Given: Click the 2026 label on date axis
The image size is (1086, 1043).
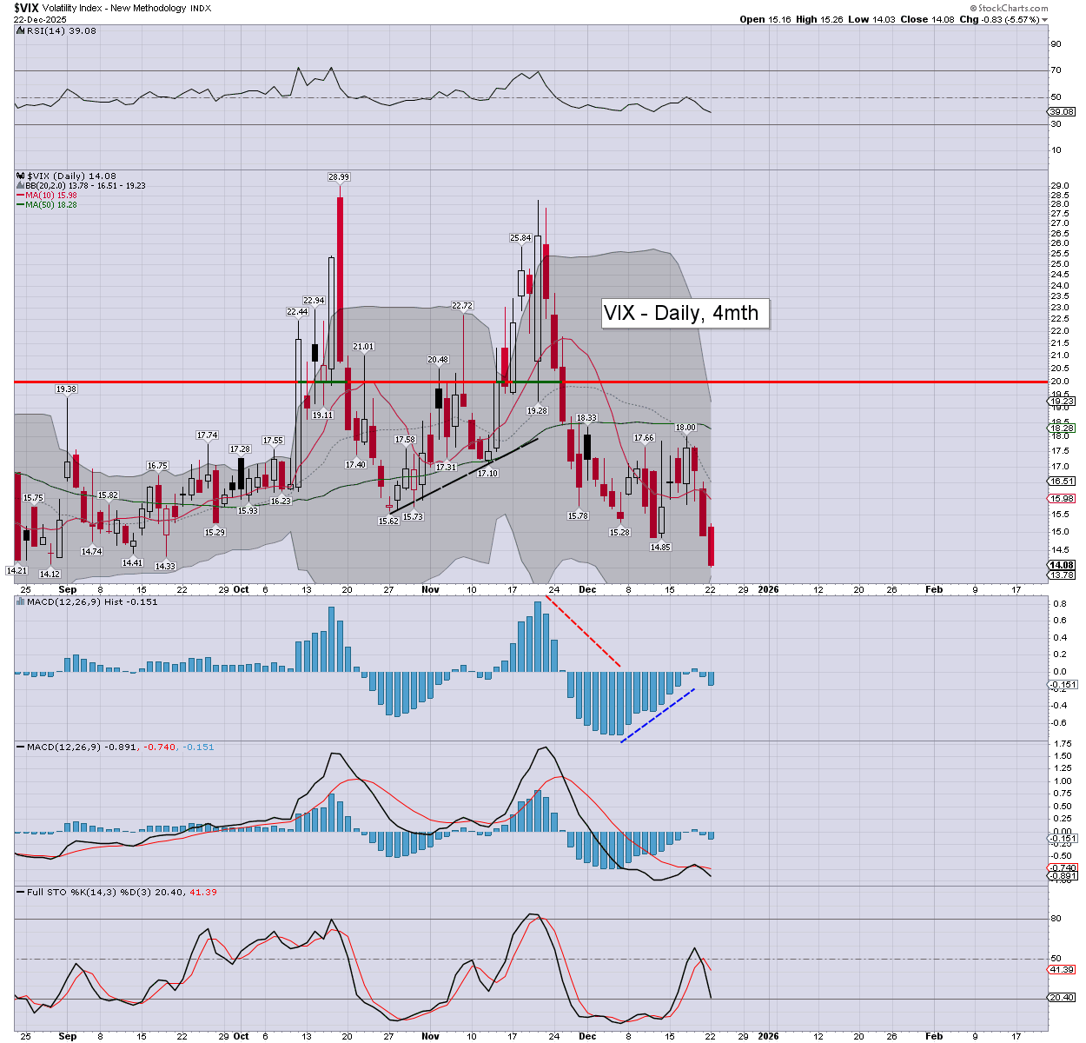Looking at the screenshot, I should pos(768,589).
